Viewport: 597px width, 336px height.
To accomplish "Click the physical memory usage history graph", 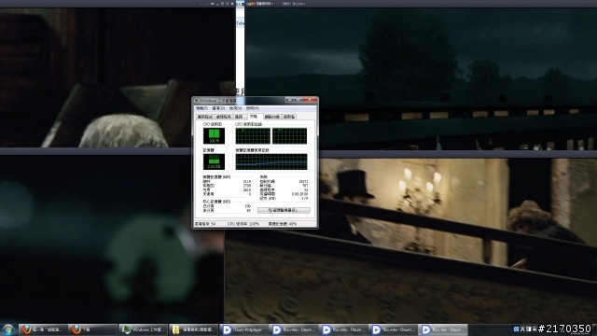I will (271, 161).
